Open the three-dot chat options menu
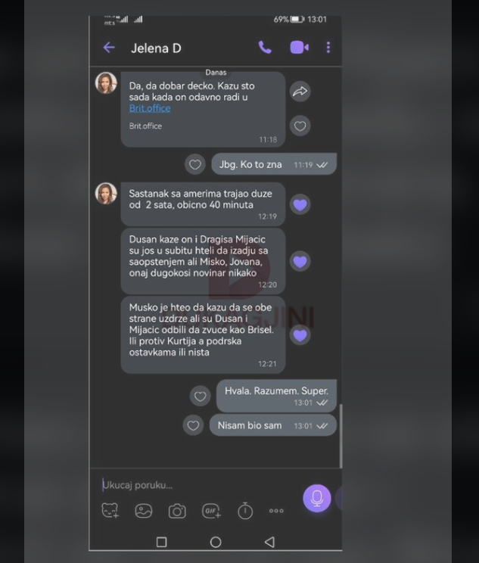 (x=328, y=48)
